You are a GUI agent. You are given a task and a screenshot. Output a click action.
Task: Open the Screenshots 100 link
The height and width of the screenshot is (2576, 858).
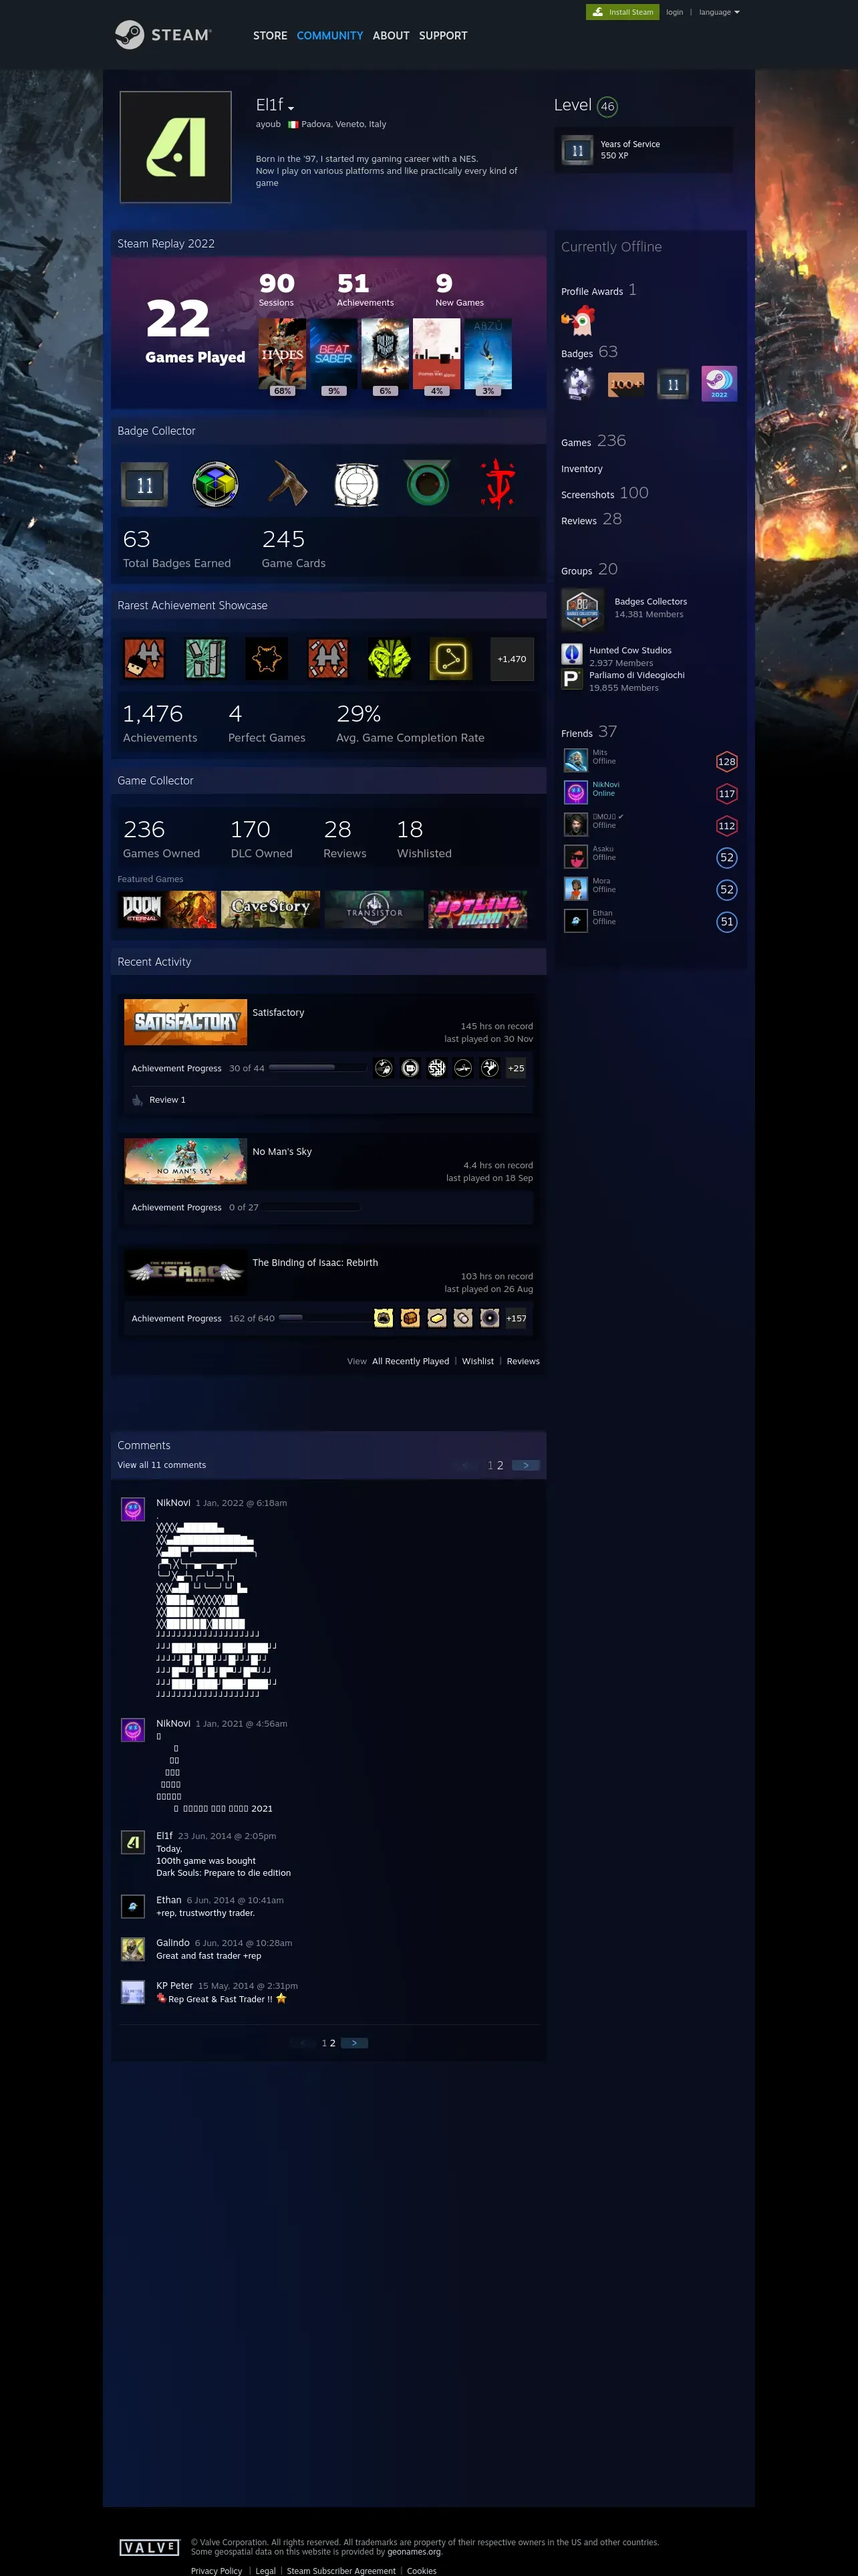pos(604,493)
